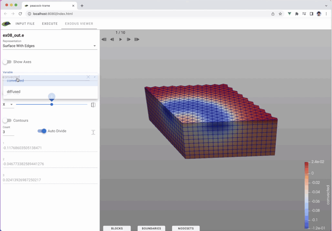This screenshot has height=231, width=332.
Task: Disable the Auto Divide switch
Action: [42, 131]
